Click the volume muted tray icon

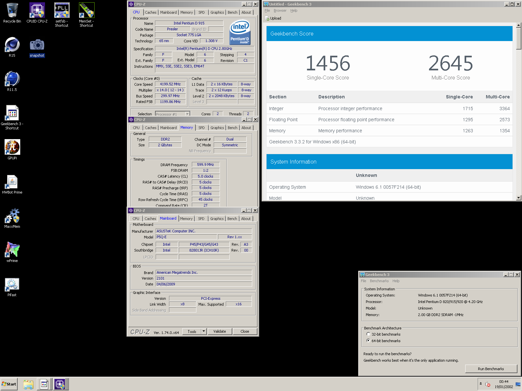[488, 384]
